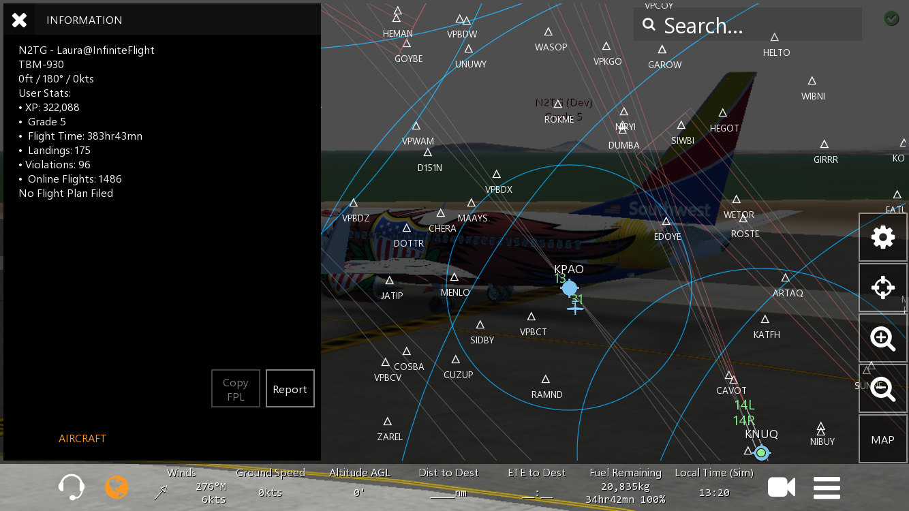Select the VPBDX waypoint triangle

(x=497, y=174)
